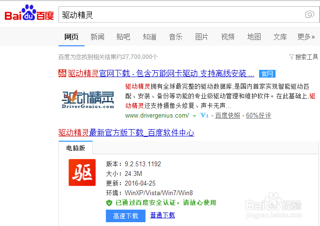Open 搜索工具 filter options

point(304,57)
